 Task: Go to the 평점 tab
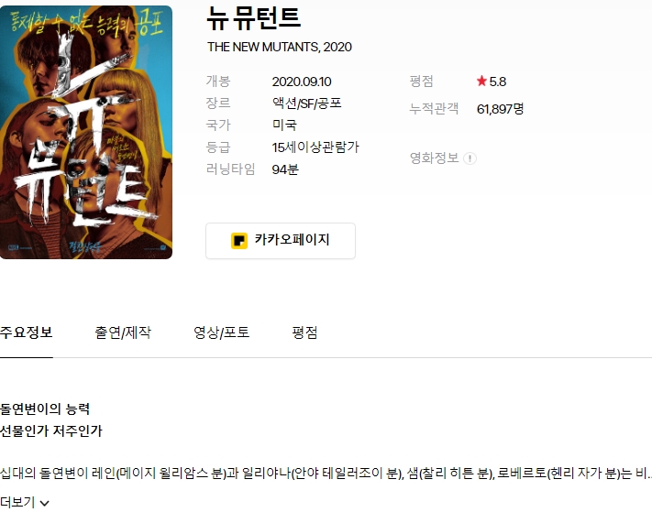pos(304,332)
